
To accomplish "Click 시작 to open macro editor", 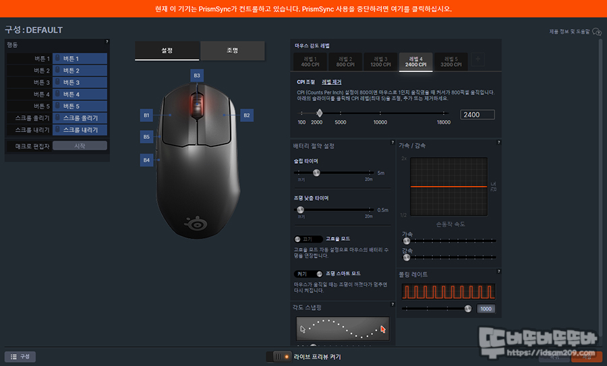I will point(80,146).
